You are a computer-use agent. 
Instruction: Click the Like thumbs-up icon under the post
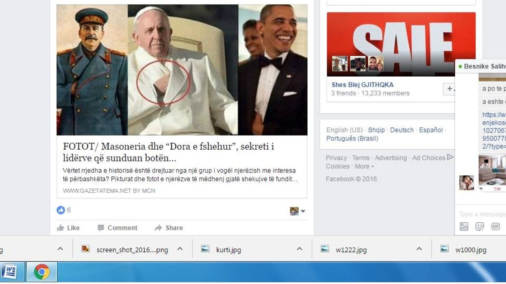tap(61, 228)
